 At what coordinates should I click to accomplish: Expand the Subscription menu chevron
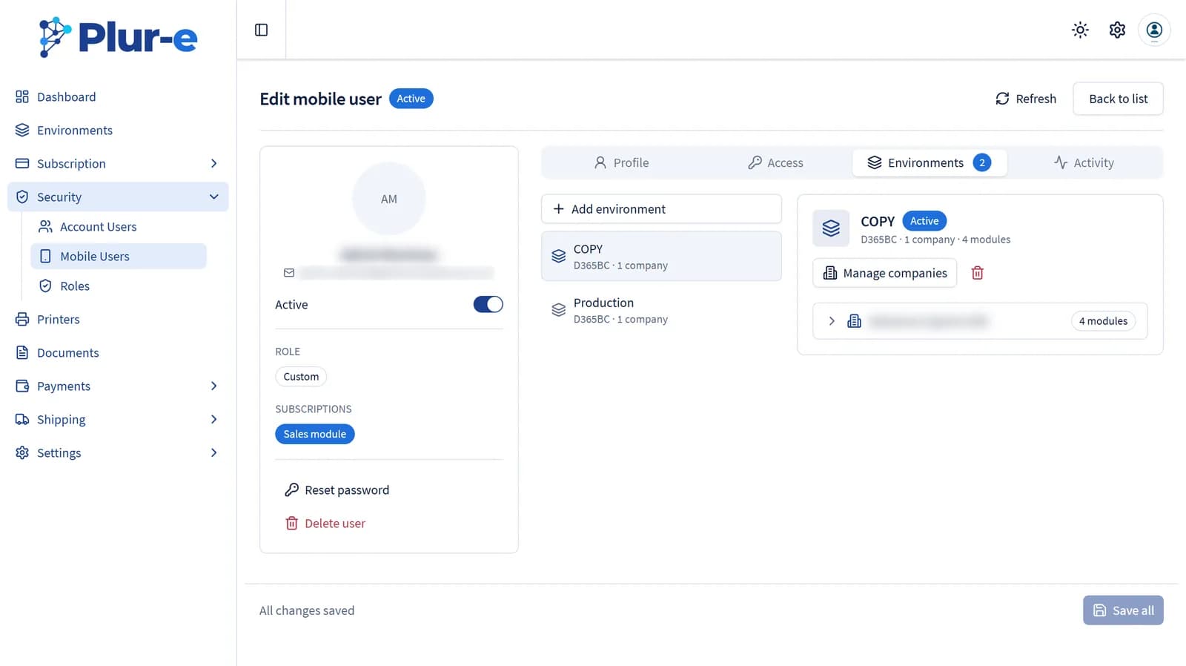[213, 163]
